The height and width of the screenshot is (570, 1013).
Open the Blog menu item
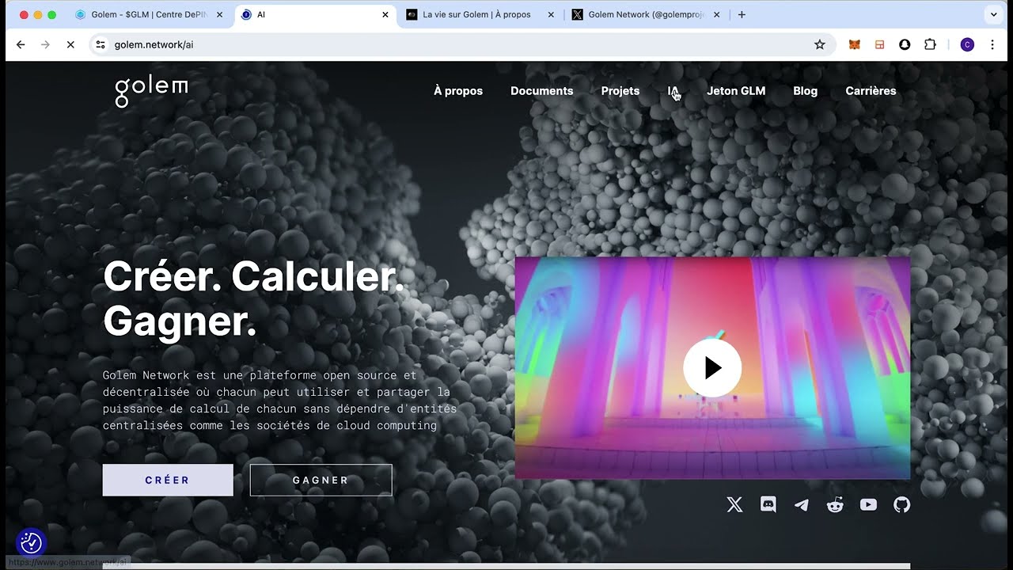point(806,91)
